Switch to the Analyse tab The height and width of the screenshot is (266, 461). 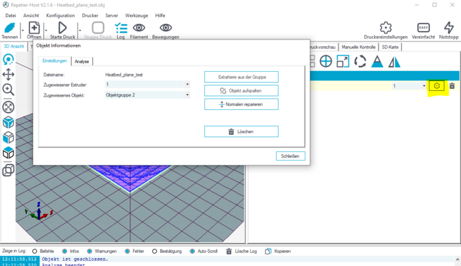(82, 61)
